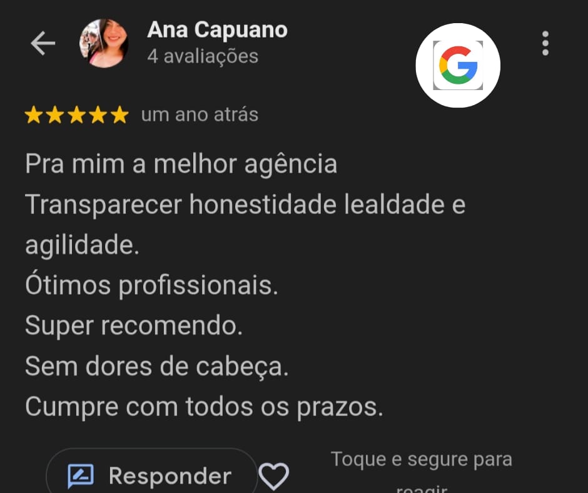Open the three-dot more options menu
Viewport: 588px width, 493px height.
coord(545,44)
